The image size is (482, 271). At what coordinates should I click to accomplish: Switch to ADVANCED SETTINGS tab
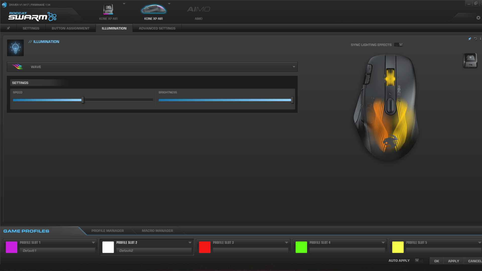(157, 28)
